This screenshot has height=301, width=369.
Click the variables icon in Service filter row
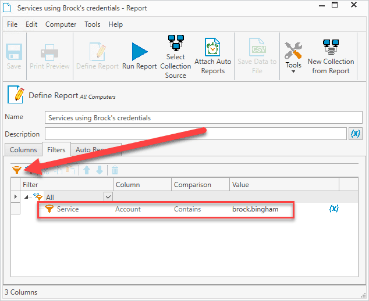coord(333,209)
